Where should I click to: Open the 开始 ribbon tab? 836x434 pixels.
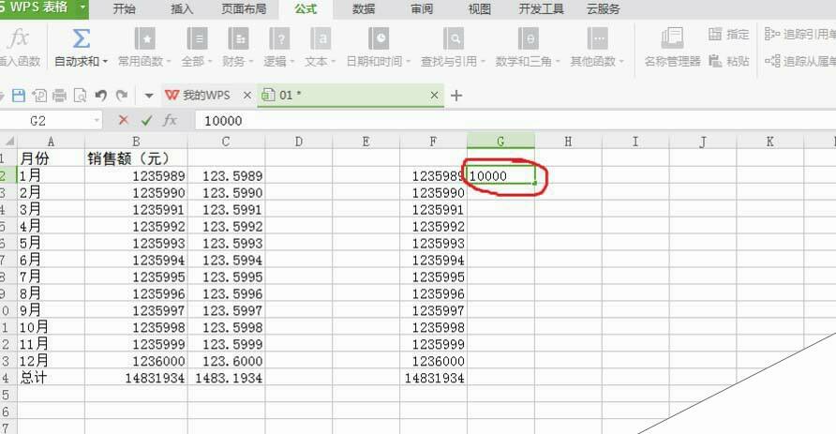[x=125, y=9]
